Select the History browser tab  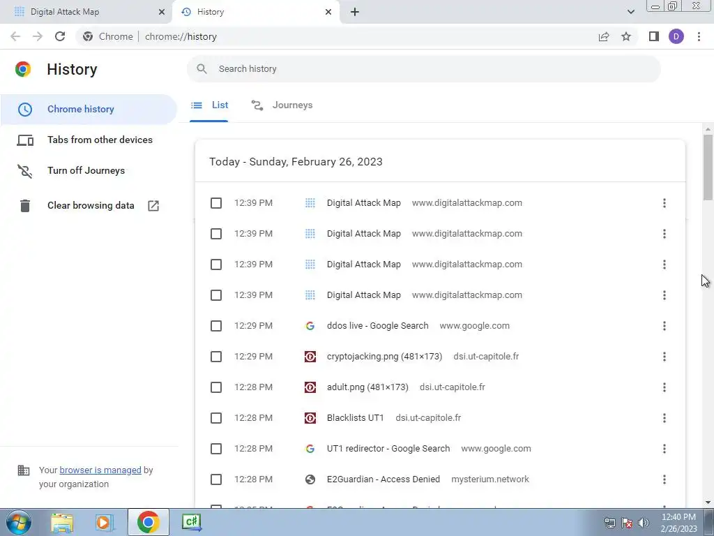(256, 12)
